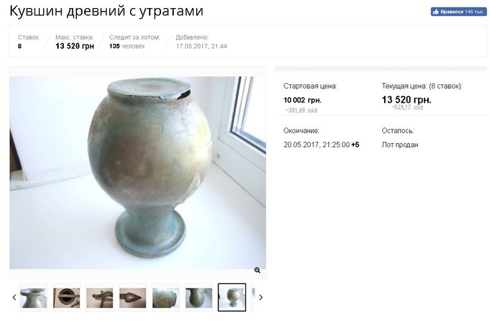Viewport: 490px width, 324px height.
Task: Click the current price USD conversion ~529.17
Action: pyautogui.click(x=407, y=107)
